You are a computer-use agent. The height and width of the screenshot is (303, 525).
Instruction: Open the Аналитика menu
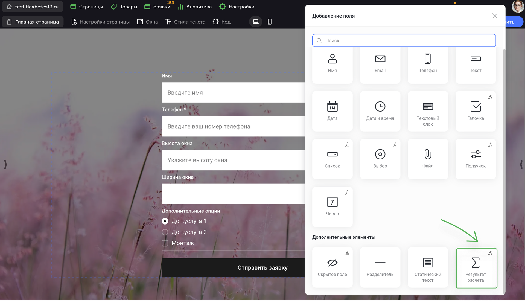(195, 7)
